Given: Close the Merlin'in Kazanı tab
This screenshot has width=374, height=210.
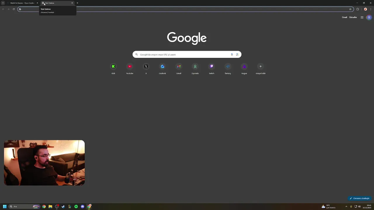Looking at the screenshot, I should click(37, 3).
